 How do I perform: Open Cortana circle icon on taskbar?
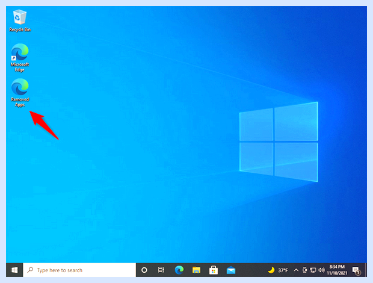(x=144, y=270)
